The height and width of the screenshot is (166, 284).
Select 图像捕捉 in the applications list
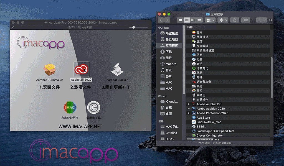pyautogui.click(x=228, y=37)
